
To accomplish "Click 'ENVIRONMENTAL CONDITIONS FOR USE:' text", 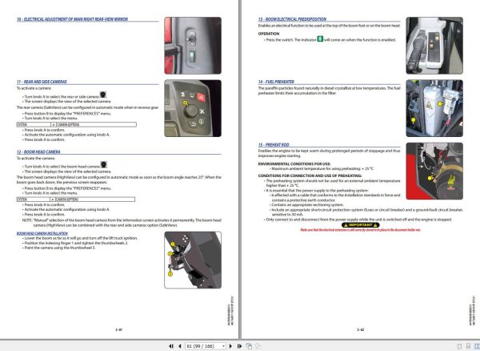I will (x=294, y=164).
